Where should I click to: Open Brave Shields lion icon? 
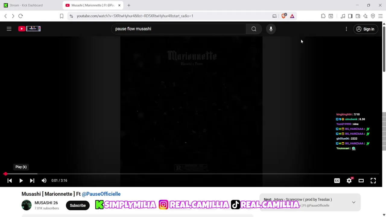[283, 16]
